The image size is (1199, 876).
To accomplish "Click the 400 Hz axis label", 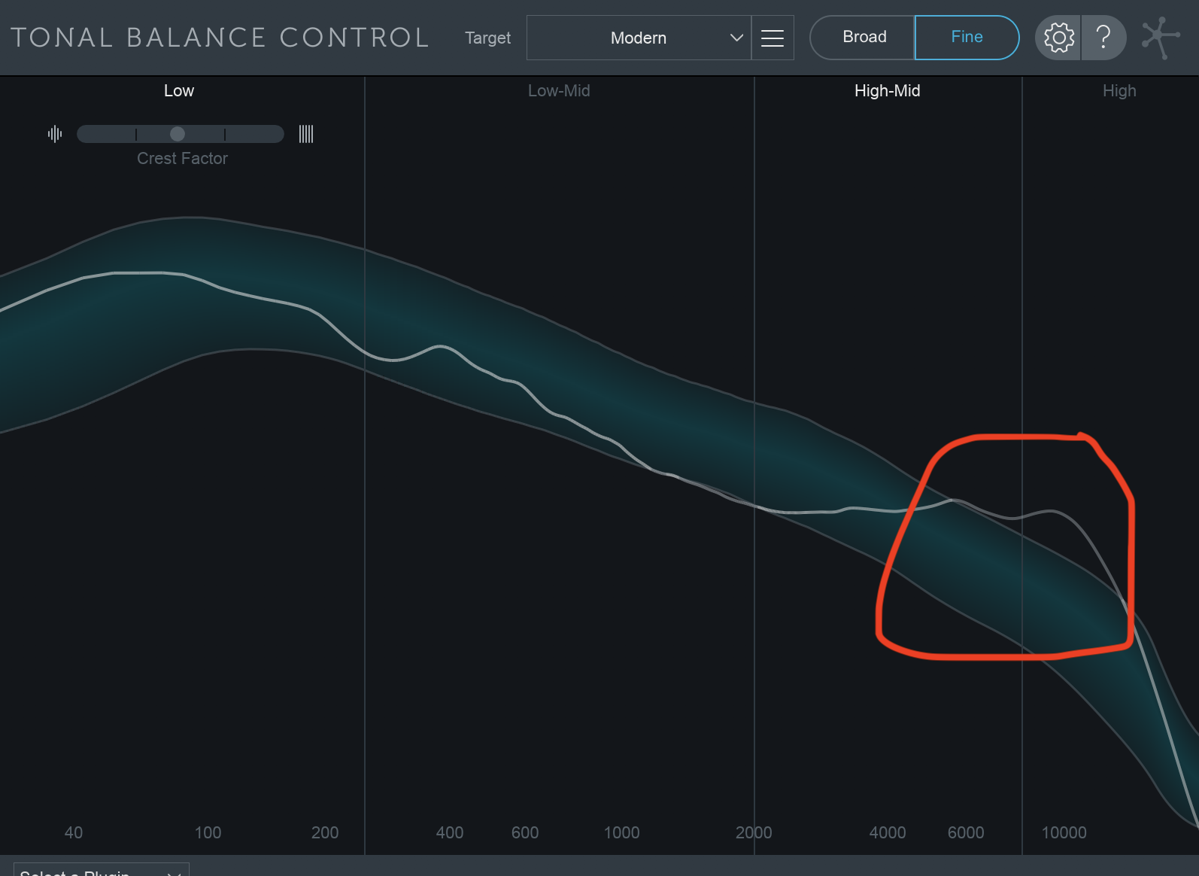I will coord(450,832).
